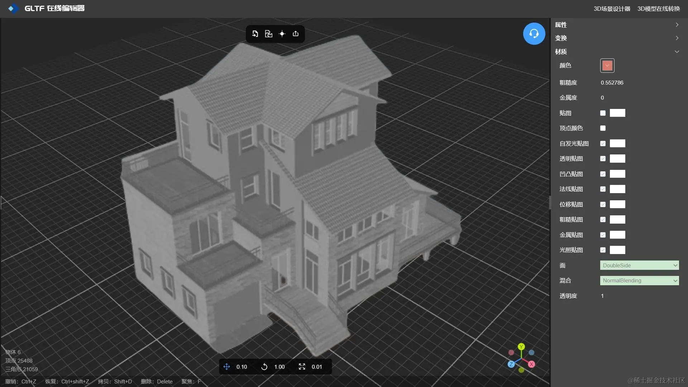Open the 3D模型在线转换 link
The height and width of the screenshot is (387, 688).
658,9
